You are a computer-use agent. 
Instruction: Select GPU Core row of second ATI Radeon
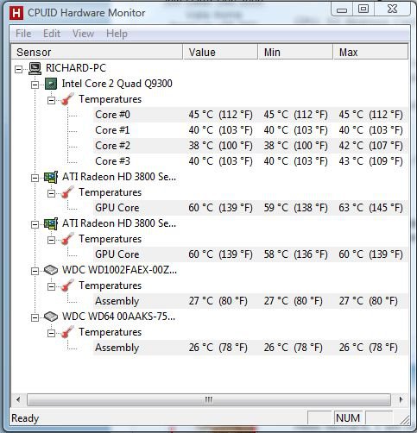(x=250, y=254)
